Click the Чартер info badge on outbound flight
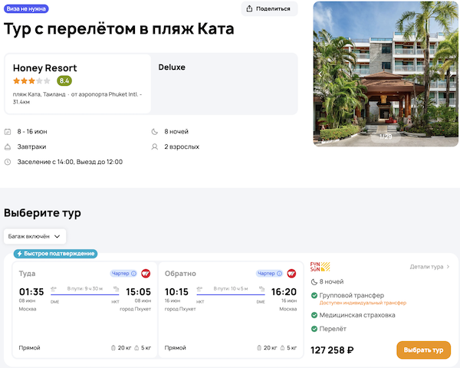 (123, 273)
